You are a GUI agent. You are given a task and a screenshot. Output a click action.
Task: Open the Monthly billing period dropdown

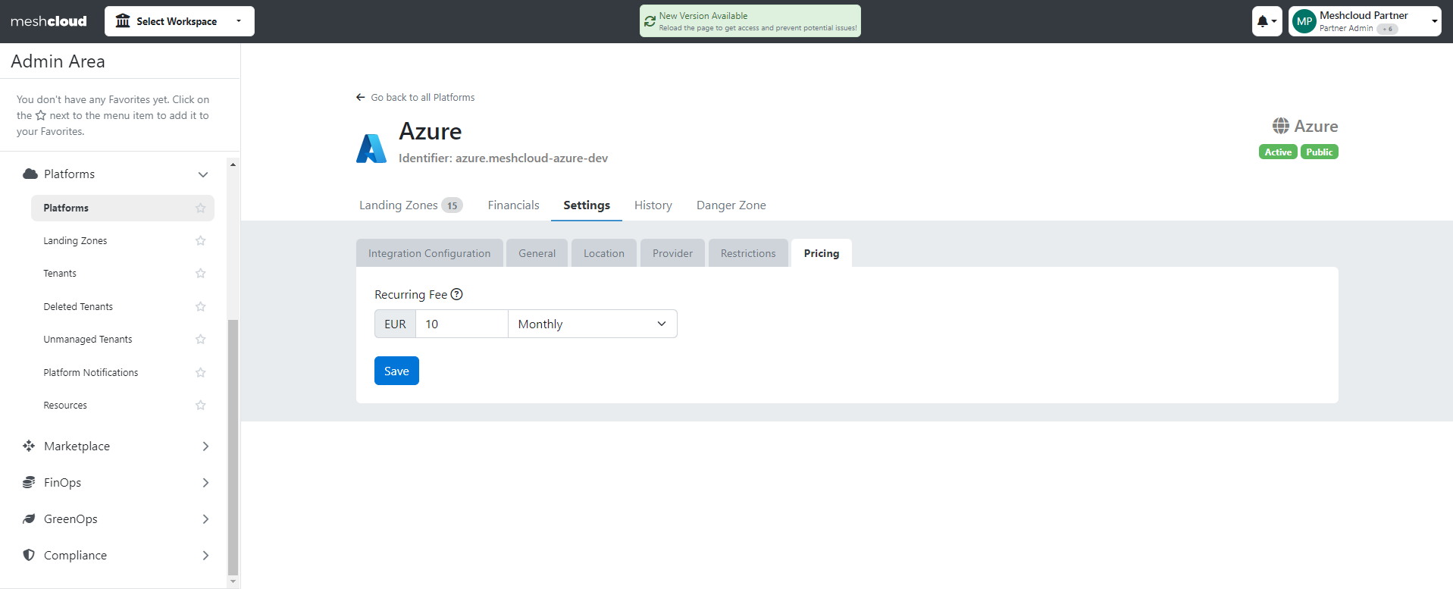coord(592,324)
